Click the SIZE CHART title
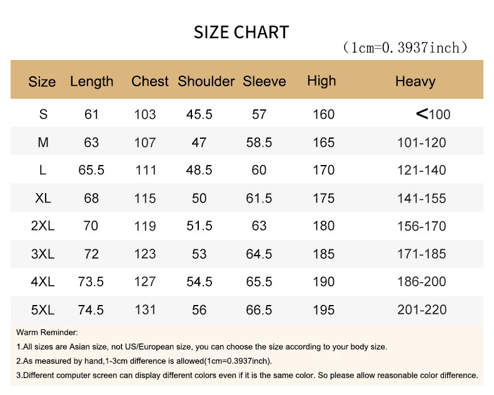 (x=241, y=32)
